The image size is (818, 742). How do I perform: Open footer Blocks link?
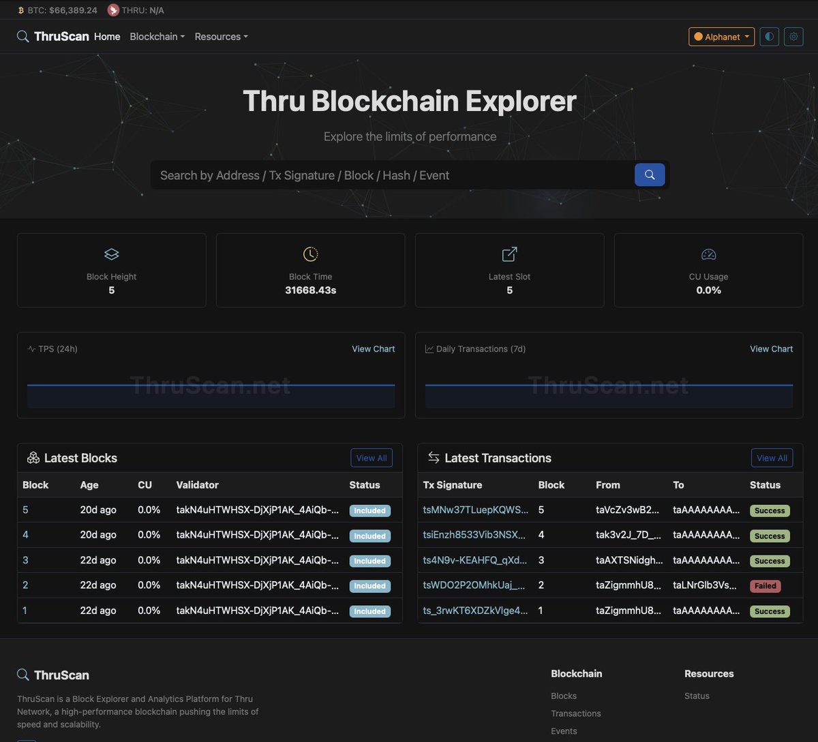(564, 696)
